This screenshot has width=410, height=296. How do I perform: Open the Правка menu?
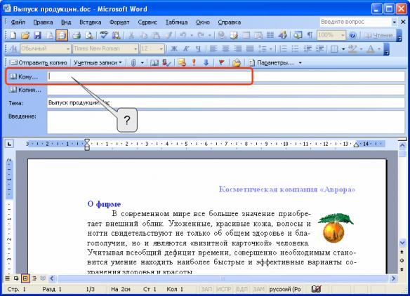43,22
